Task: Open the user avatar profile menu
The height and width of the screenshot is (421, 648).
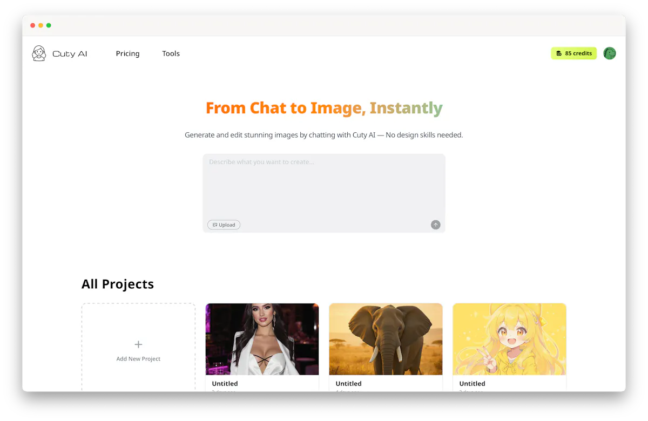Action: [610, 53]
